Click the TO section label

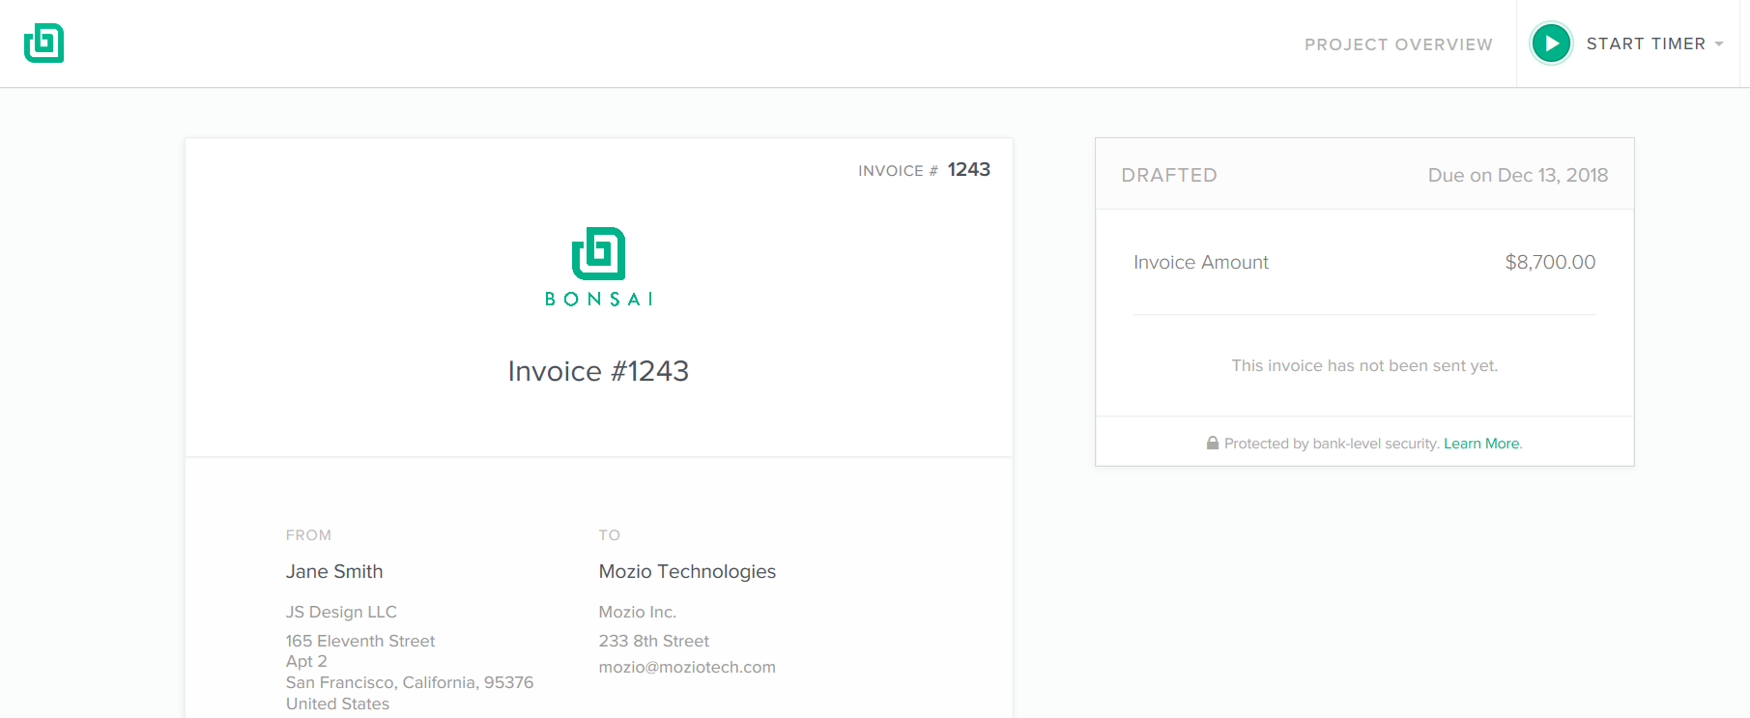610,535
